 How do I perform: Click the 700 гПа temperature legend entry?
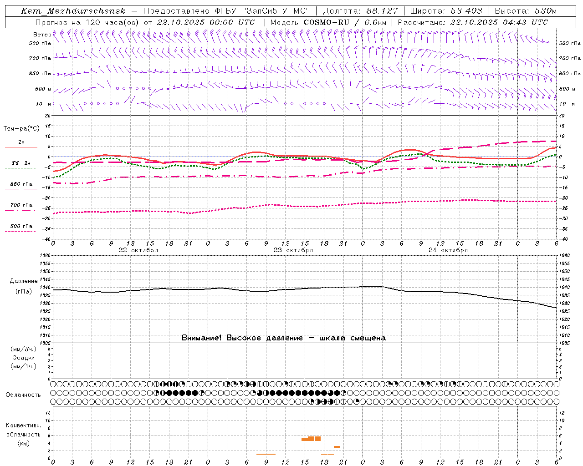[x=21, y=205]
